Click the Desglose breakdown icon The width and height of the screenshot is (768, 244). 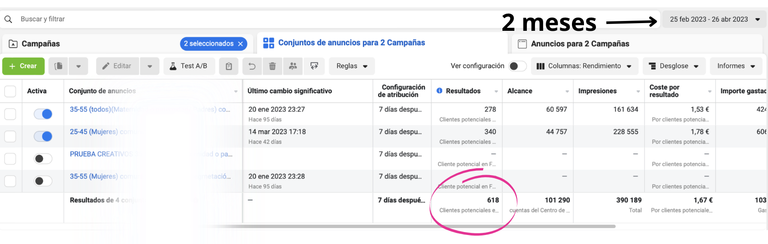coord(652,66)
